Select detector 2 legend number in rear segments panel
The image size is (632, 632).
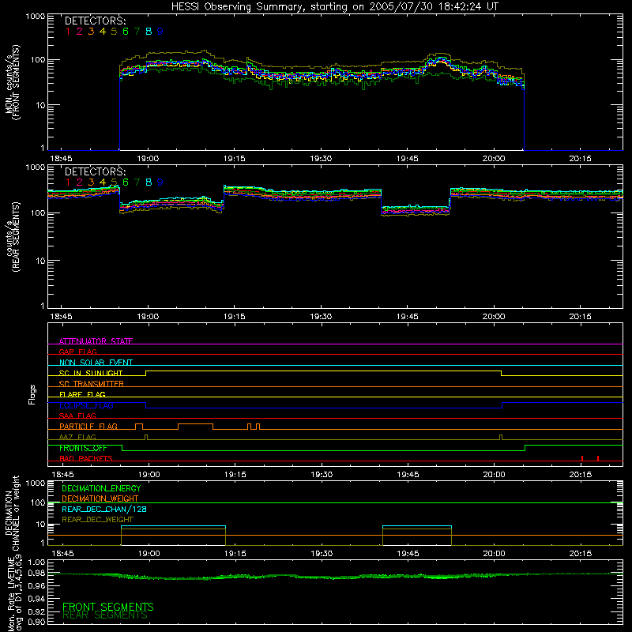(x=80, y=182)
